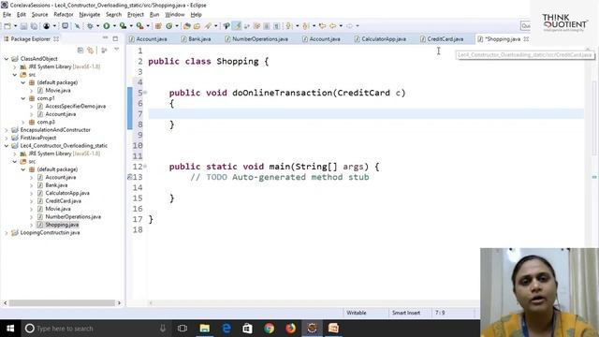Click the Save All toolbar icon
This screenshot has width=599, height=337.
[x=34, y=26]
